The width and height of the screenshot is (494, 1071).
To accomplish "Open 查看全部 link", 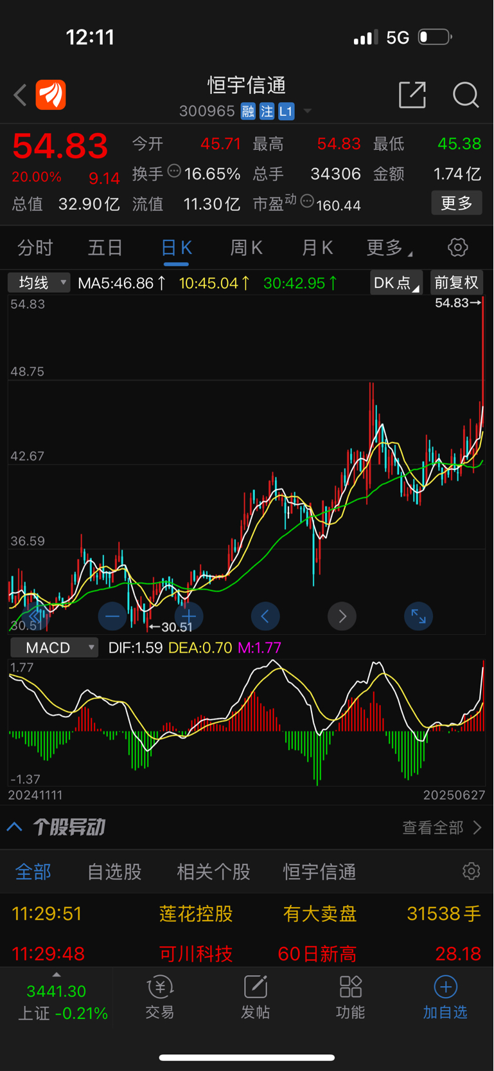I will (x=442, y=827).
